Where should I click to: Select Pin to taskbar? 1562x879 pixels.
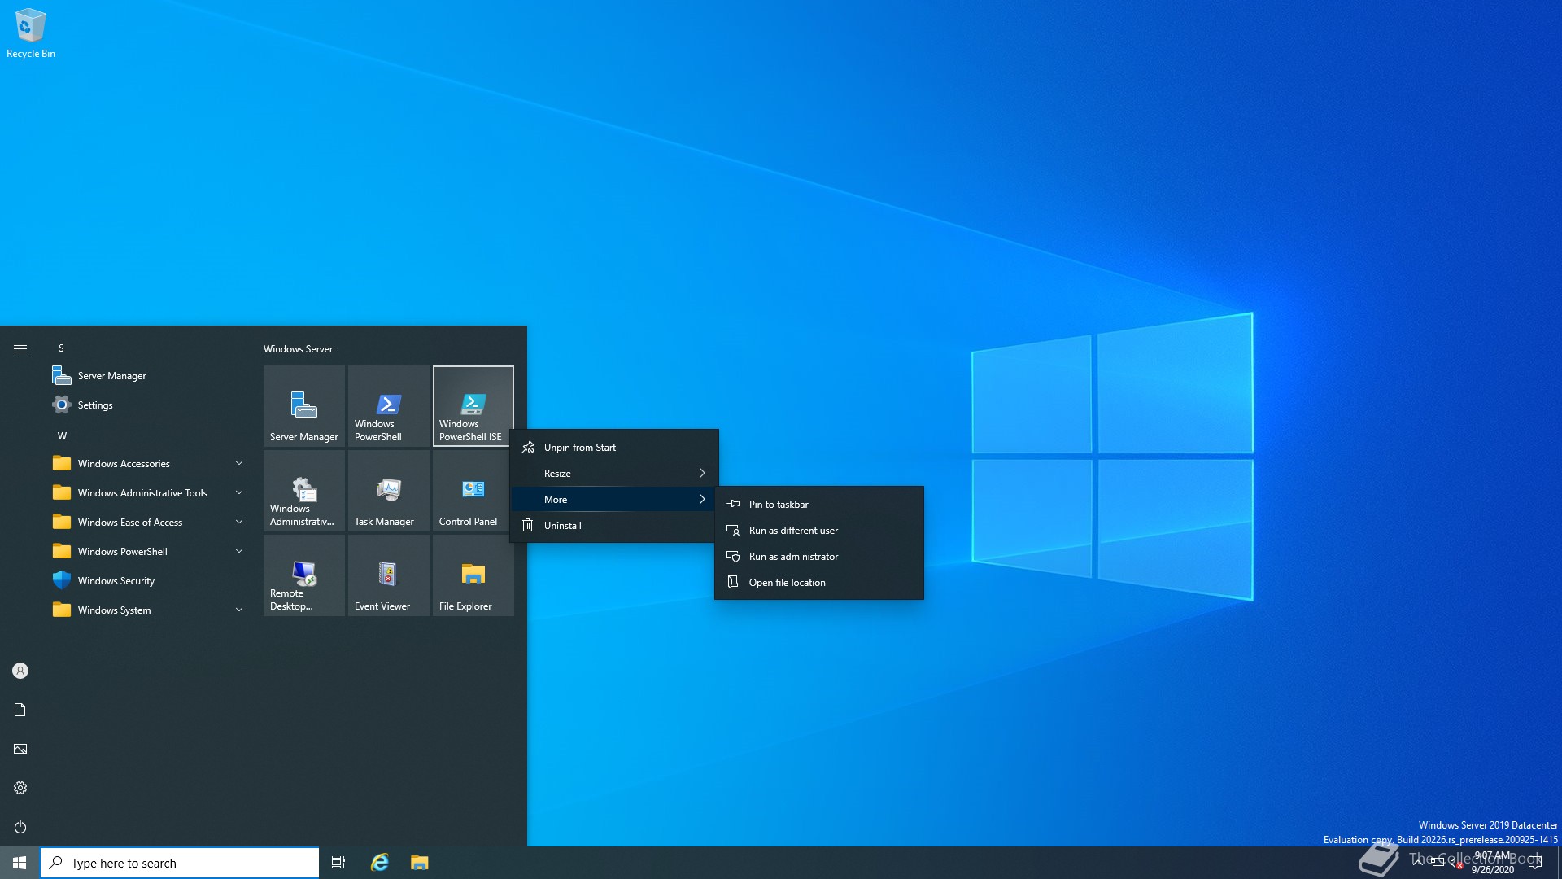pyautogui.click(x=819, y=504)
